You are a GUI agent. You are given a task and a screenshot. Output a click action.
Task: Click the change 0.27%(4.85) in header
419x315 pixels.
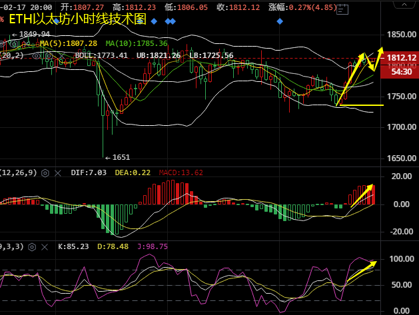click(312, 7)
